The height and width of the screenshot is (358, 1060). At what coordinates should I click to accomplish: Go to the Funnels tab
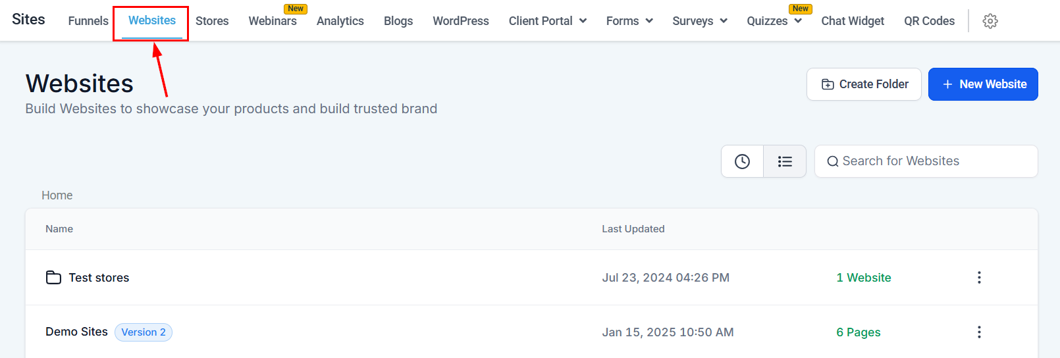coord(88,21)
